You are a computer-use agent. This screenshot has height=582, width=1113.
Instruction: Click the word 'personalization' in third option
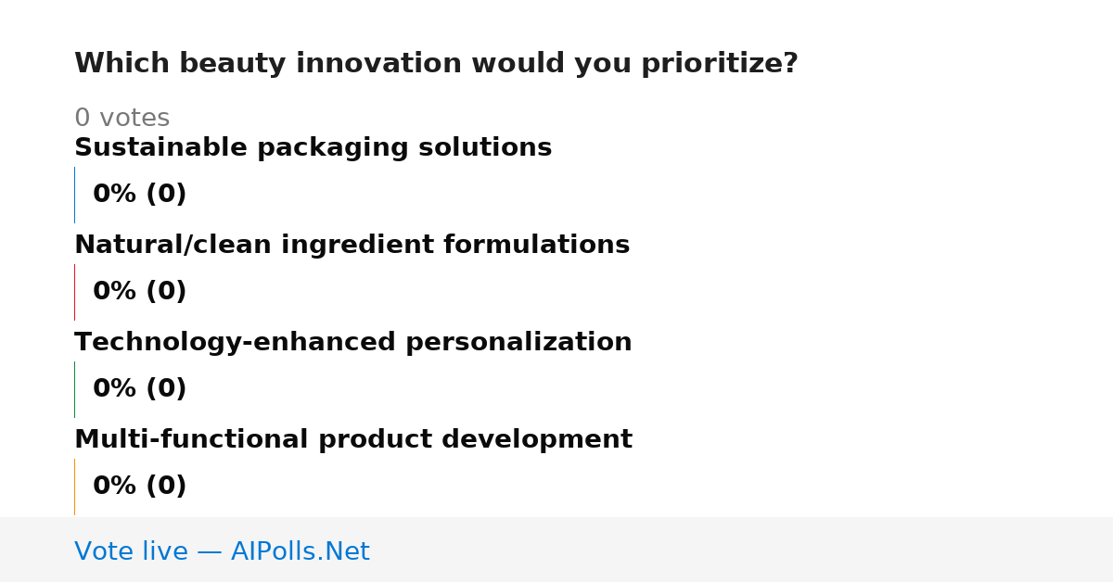click(518, 342)
